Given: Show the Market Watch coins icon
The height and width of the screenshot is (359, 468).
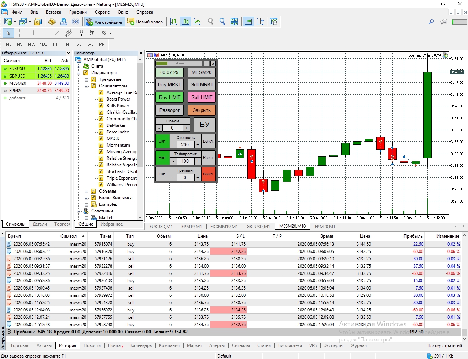Looking at the screenshot, I should (x=38, y=22).
